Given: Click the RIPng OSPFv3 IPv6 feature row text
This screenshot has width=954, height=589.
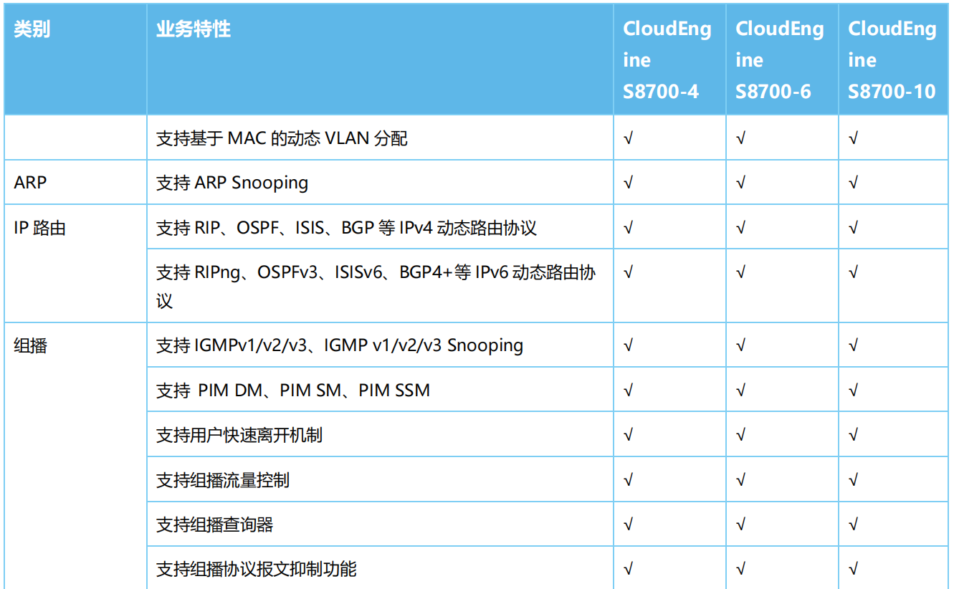Looking at the screenshot, I should (x=376, y=273).
